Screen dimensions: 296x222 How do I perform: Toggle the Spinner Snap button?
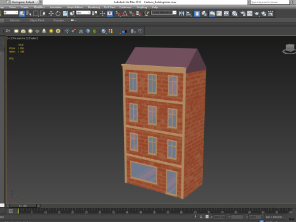(x=139, y=14)
